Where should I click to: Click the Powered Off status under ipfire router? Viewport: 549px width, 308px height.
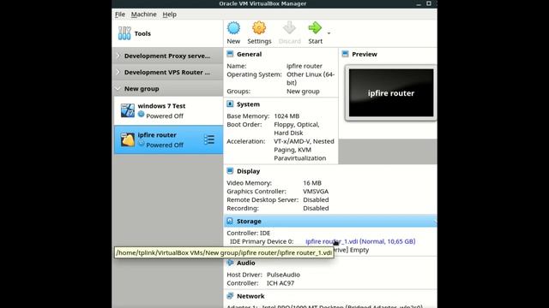coord(165,145)
